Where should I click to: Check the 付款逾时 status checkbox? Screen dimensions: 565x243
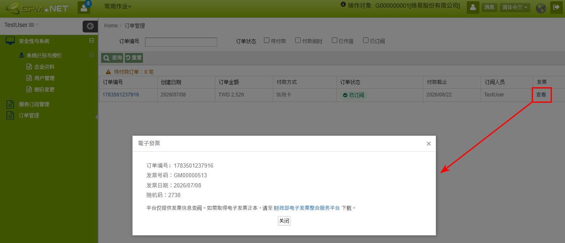(x=298, y=40)
